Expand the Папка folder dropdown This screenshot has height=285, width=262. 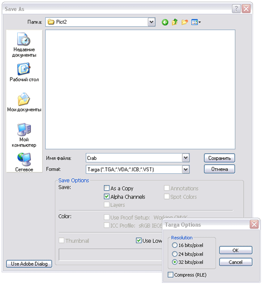[x=151, y=22]
